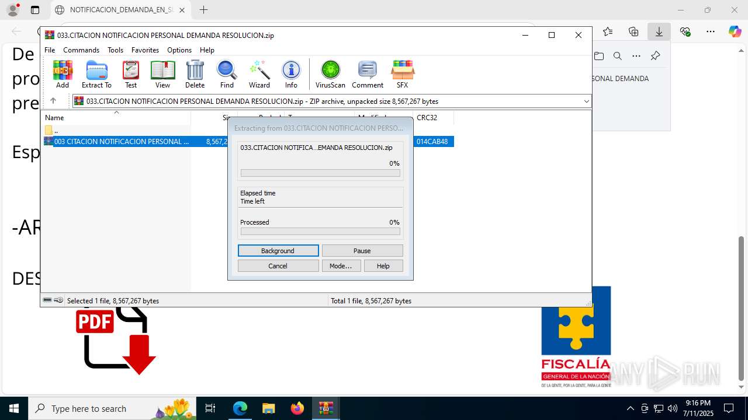Viewport: 748px width, 420px height.
Task: Click the volume icon in system tray
Action: click(673, 408)
